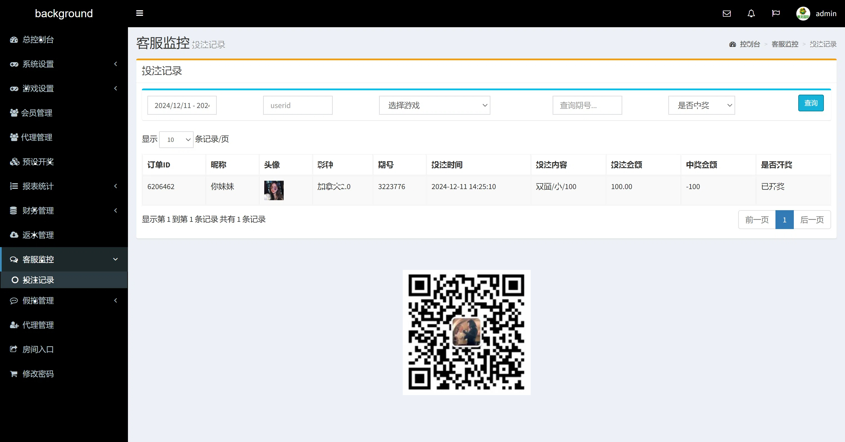This screenshot has height=442, width=845.
Task: Click the 房间入口 share icon
Action: (13, 349)
